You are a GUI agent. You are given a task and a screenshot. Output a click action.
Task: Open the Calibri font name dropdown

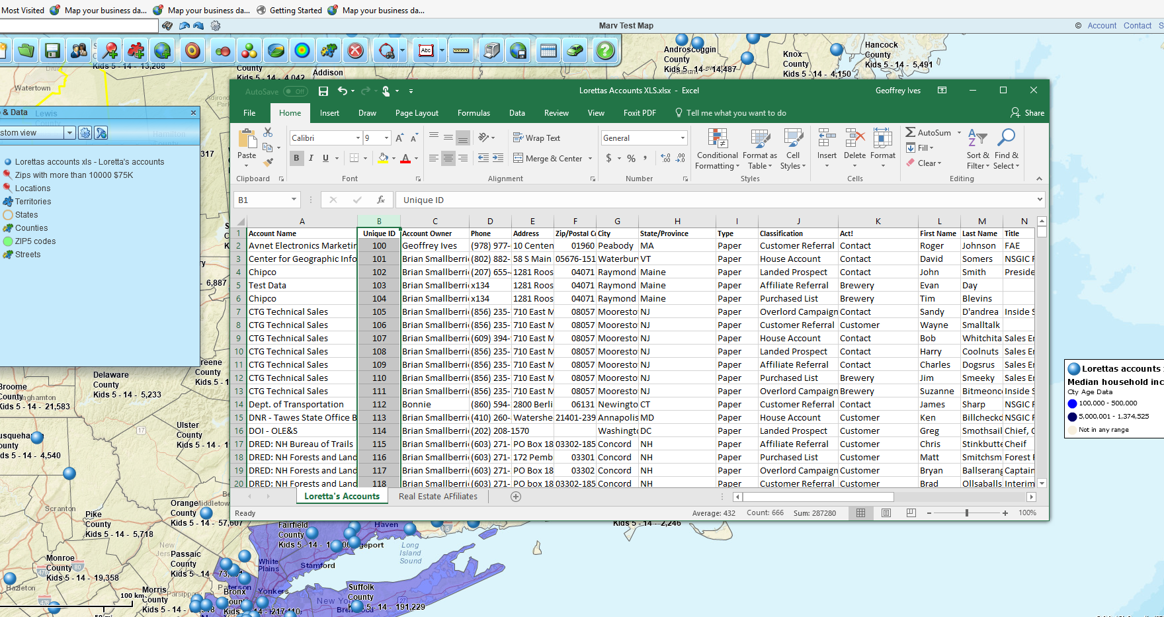click(x=358, y=138)
